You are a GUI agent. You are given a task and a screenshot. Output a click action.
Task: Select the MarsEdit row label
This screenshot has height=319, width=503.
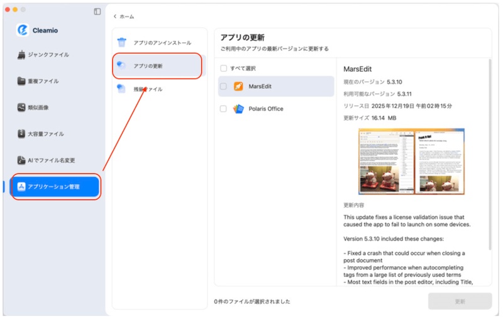click(x=260, y=86)
